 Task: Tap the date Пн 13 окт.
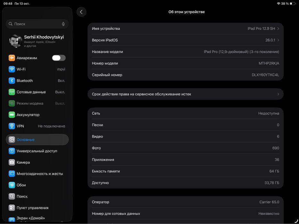pos(22,4)
